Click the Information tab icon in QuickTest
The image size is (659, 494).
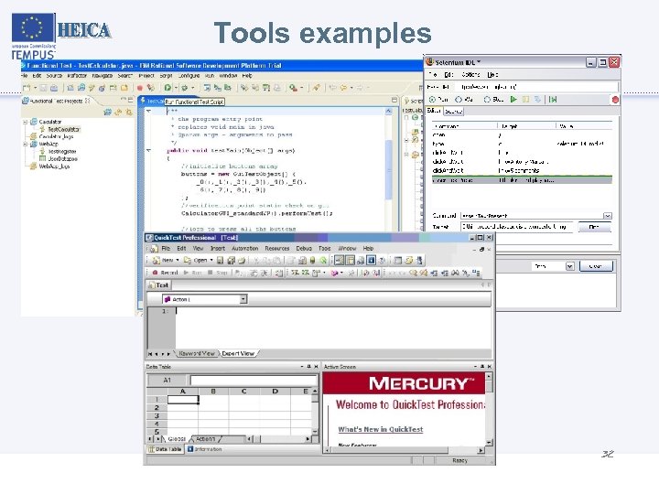[x=190, y=449]
